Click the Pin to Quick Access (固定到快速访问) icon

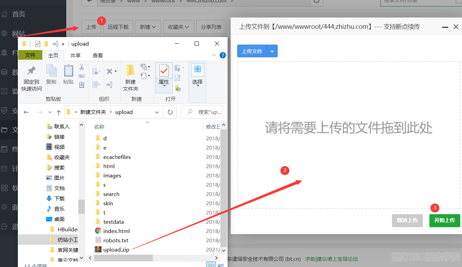[x=32, y=71]
